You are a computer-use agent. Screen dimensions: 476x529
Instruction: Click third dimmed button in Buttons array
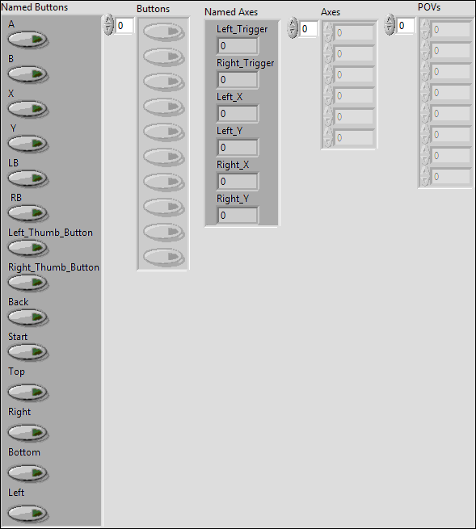pos(164,82)
